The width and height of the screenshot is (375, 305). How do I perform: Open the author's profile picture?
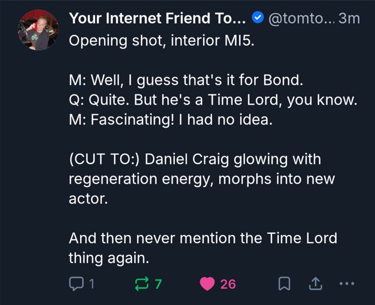click(38, 30)
